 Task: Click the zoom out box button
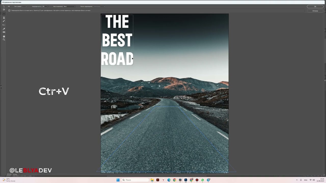tap(8, 175)
